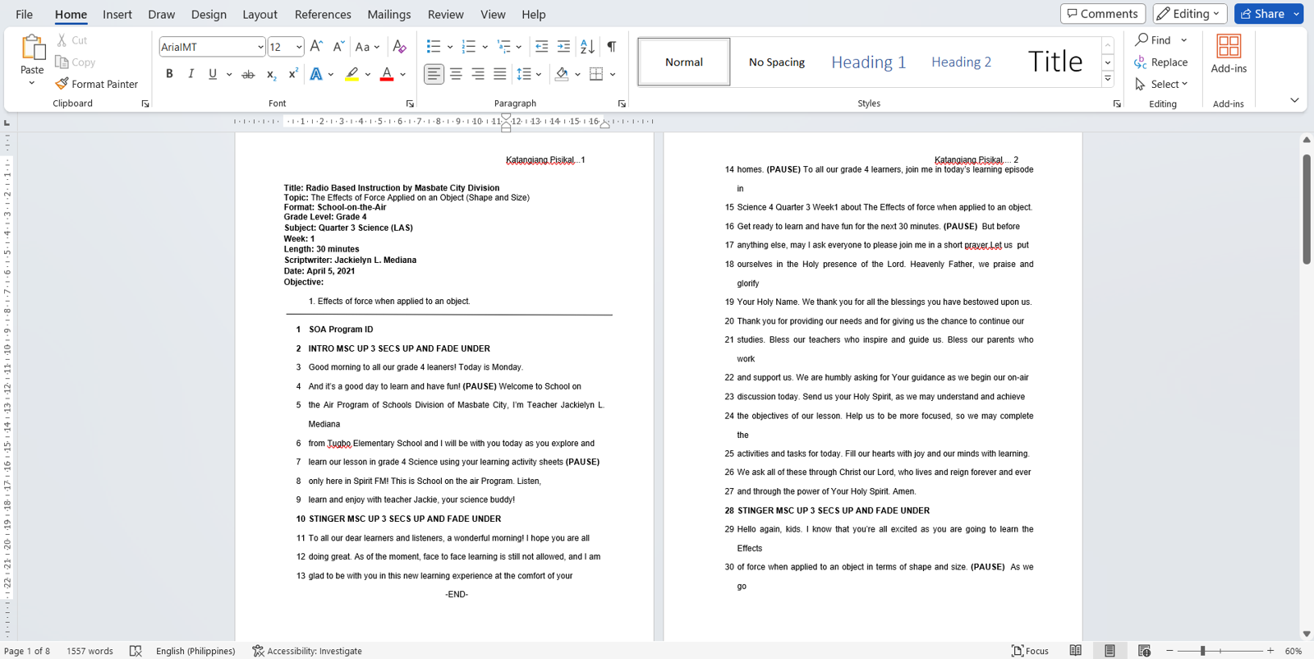Switch to the Review tab

click(445, 14)
